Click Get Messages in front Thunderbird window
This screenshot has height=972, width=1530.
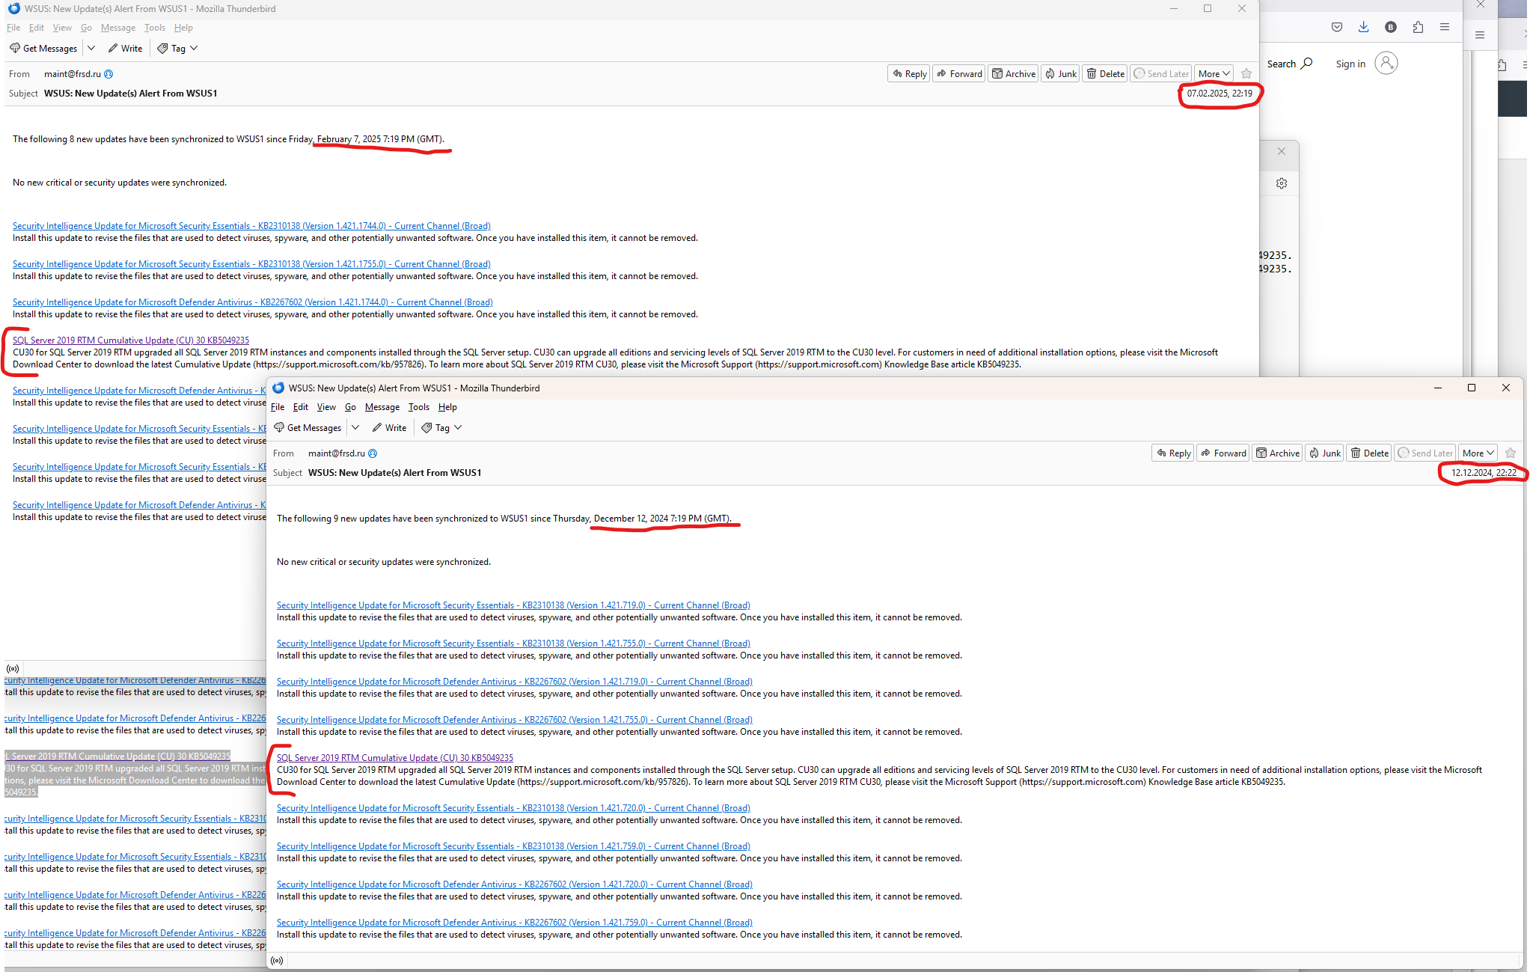coord(307,427)
